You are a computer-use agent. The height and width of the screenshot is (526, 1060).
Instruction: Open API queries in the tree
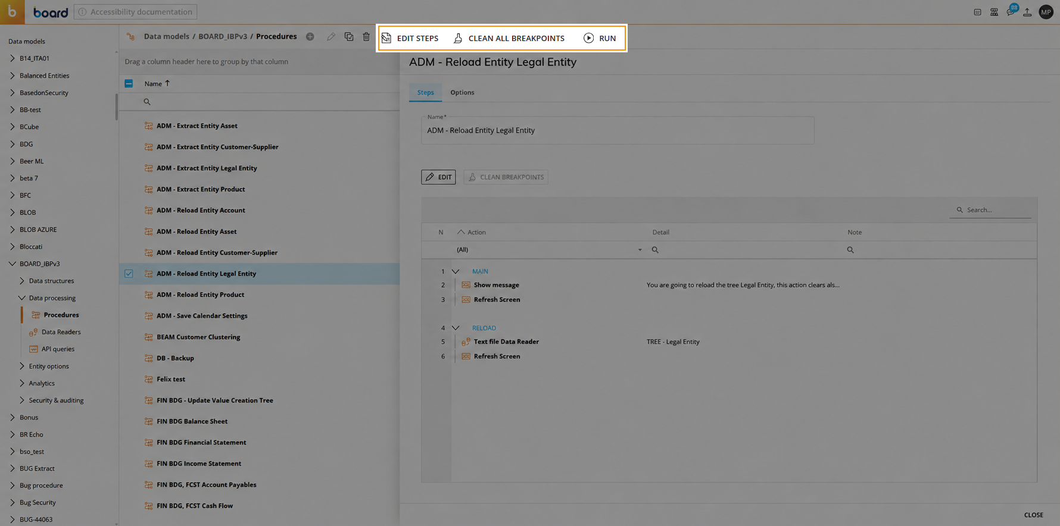coord(58,349)
